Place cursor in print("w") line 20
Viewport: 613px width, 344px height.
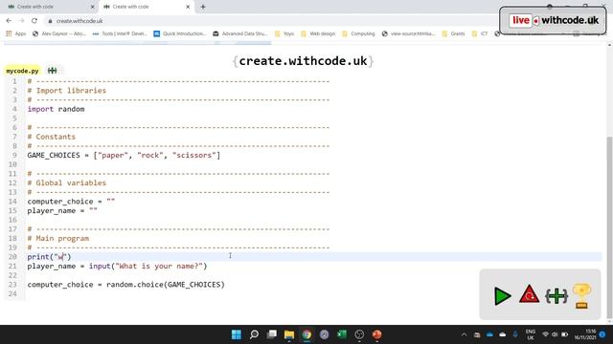[x=49, y=257]
